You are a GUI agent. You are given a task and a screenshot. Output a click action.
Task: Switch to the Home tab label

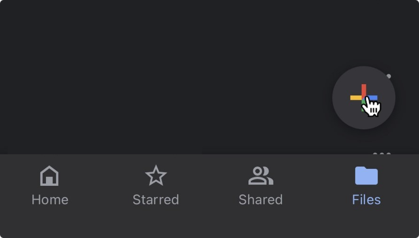tap(50, 200)
